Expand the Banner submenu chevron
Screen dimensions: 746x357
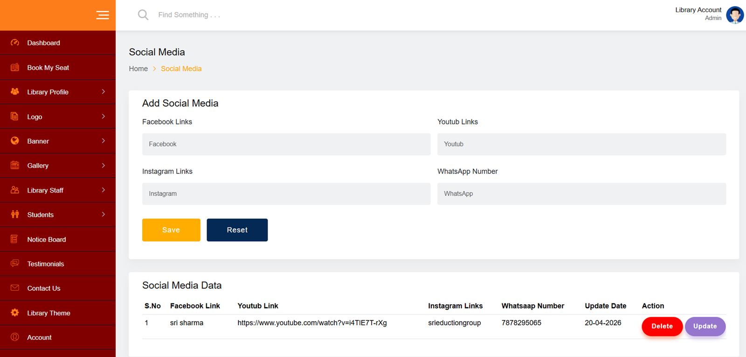click(104, 141)
